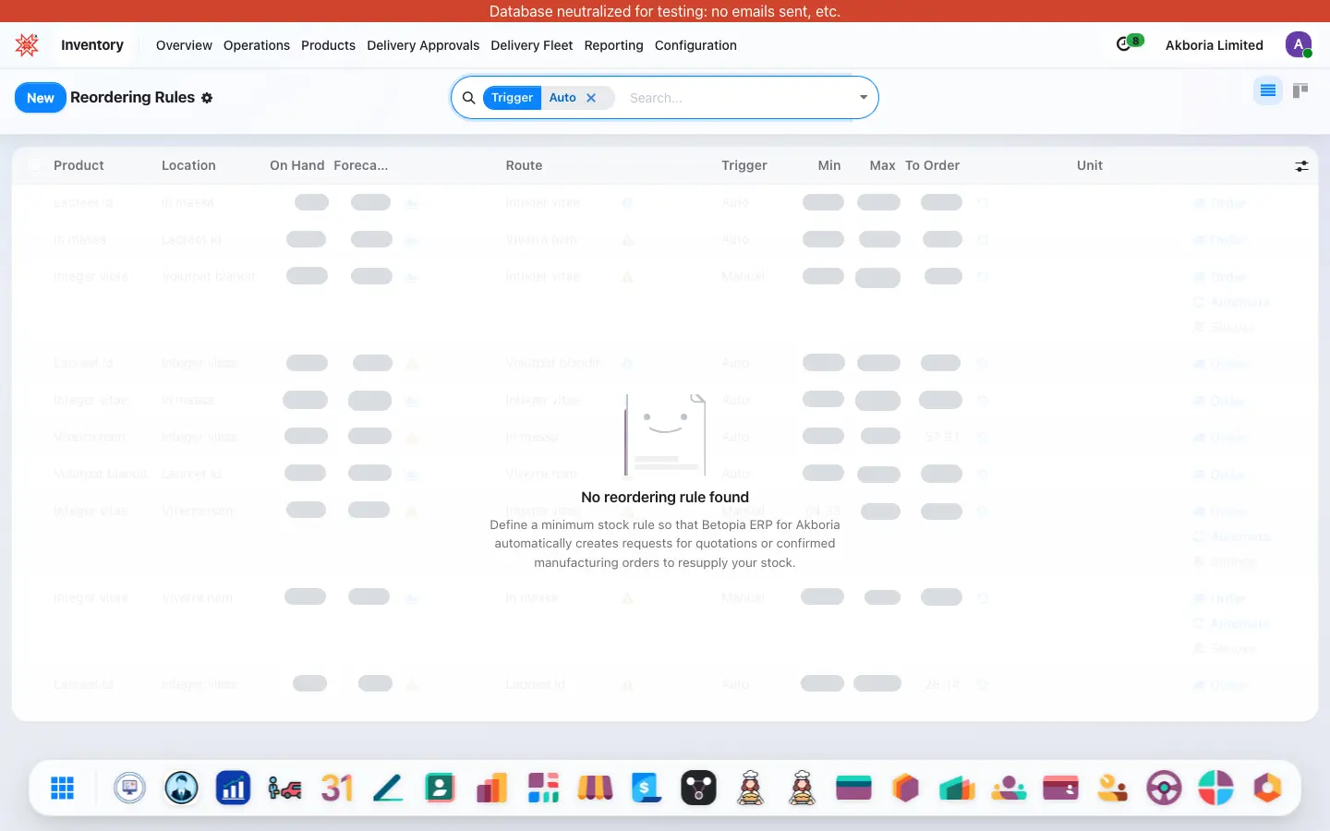This screenshot has height=831, width=1330.
Task: Sort by the Product column header
Action: point(79,165)
